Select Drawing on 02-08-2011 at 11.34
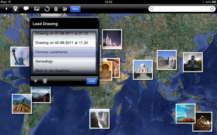 pyautogui.click(x=61, y=43)
